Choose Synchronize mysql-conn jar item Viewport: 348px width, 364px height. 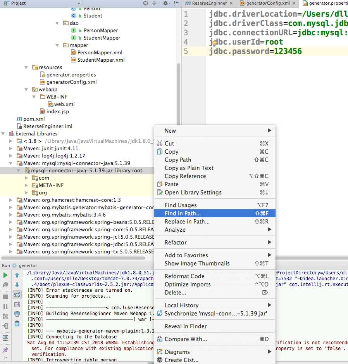[x=215, y=314]
